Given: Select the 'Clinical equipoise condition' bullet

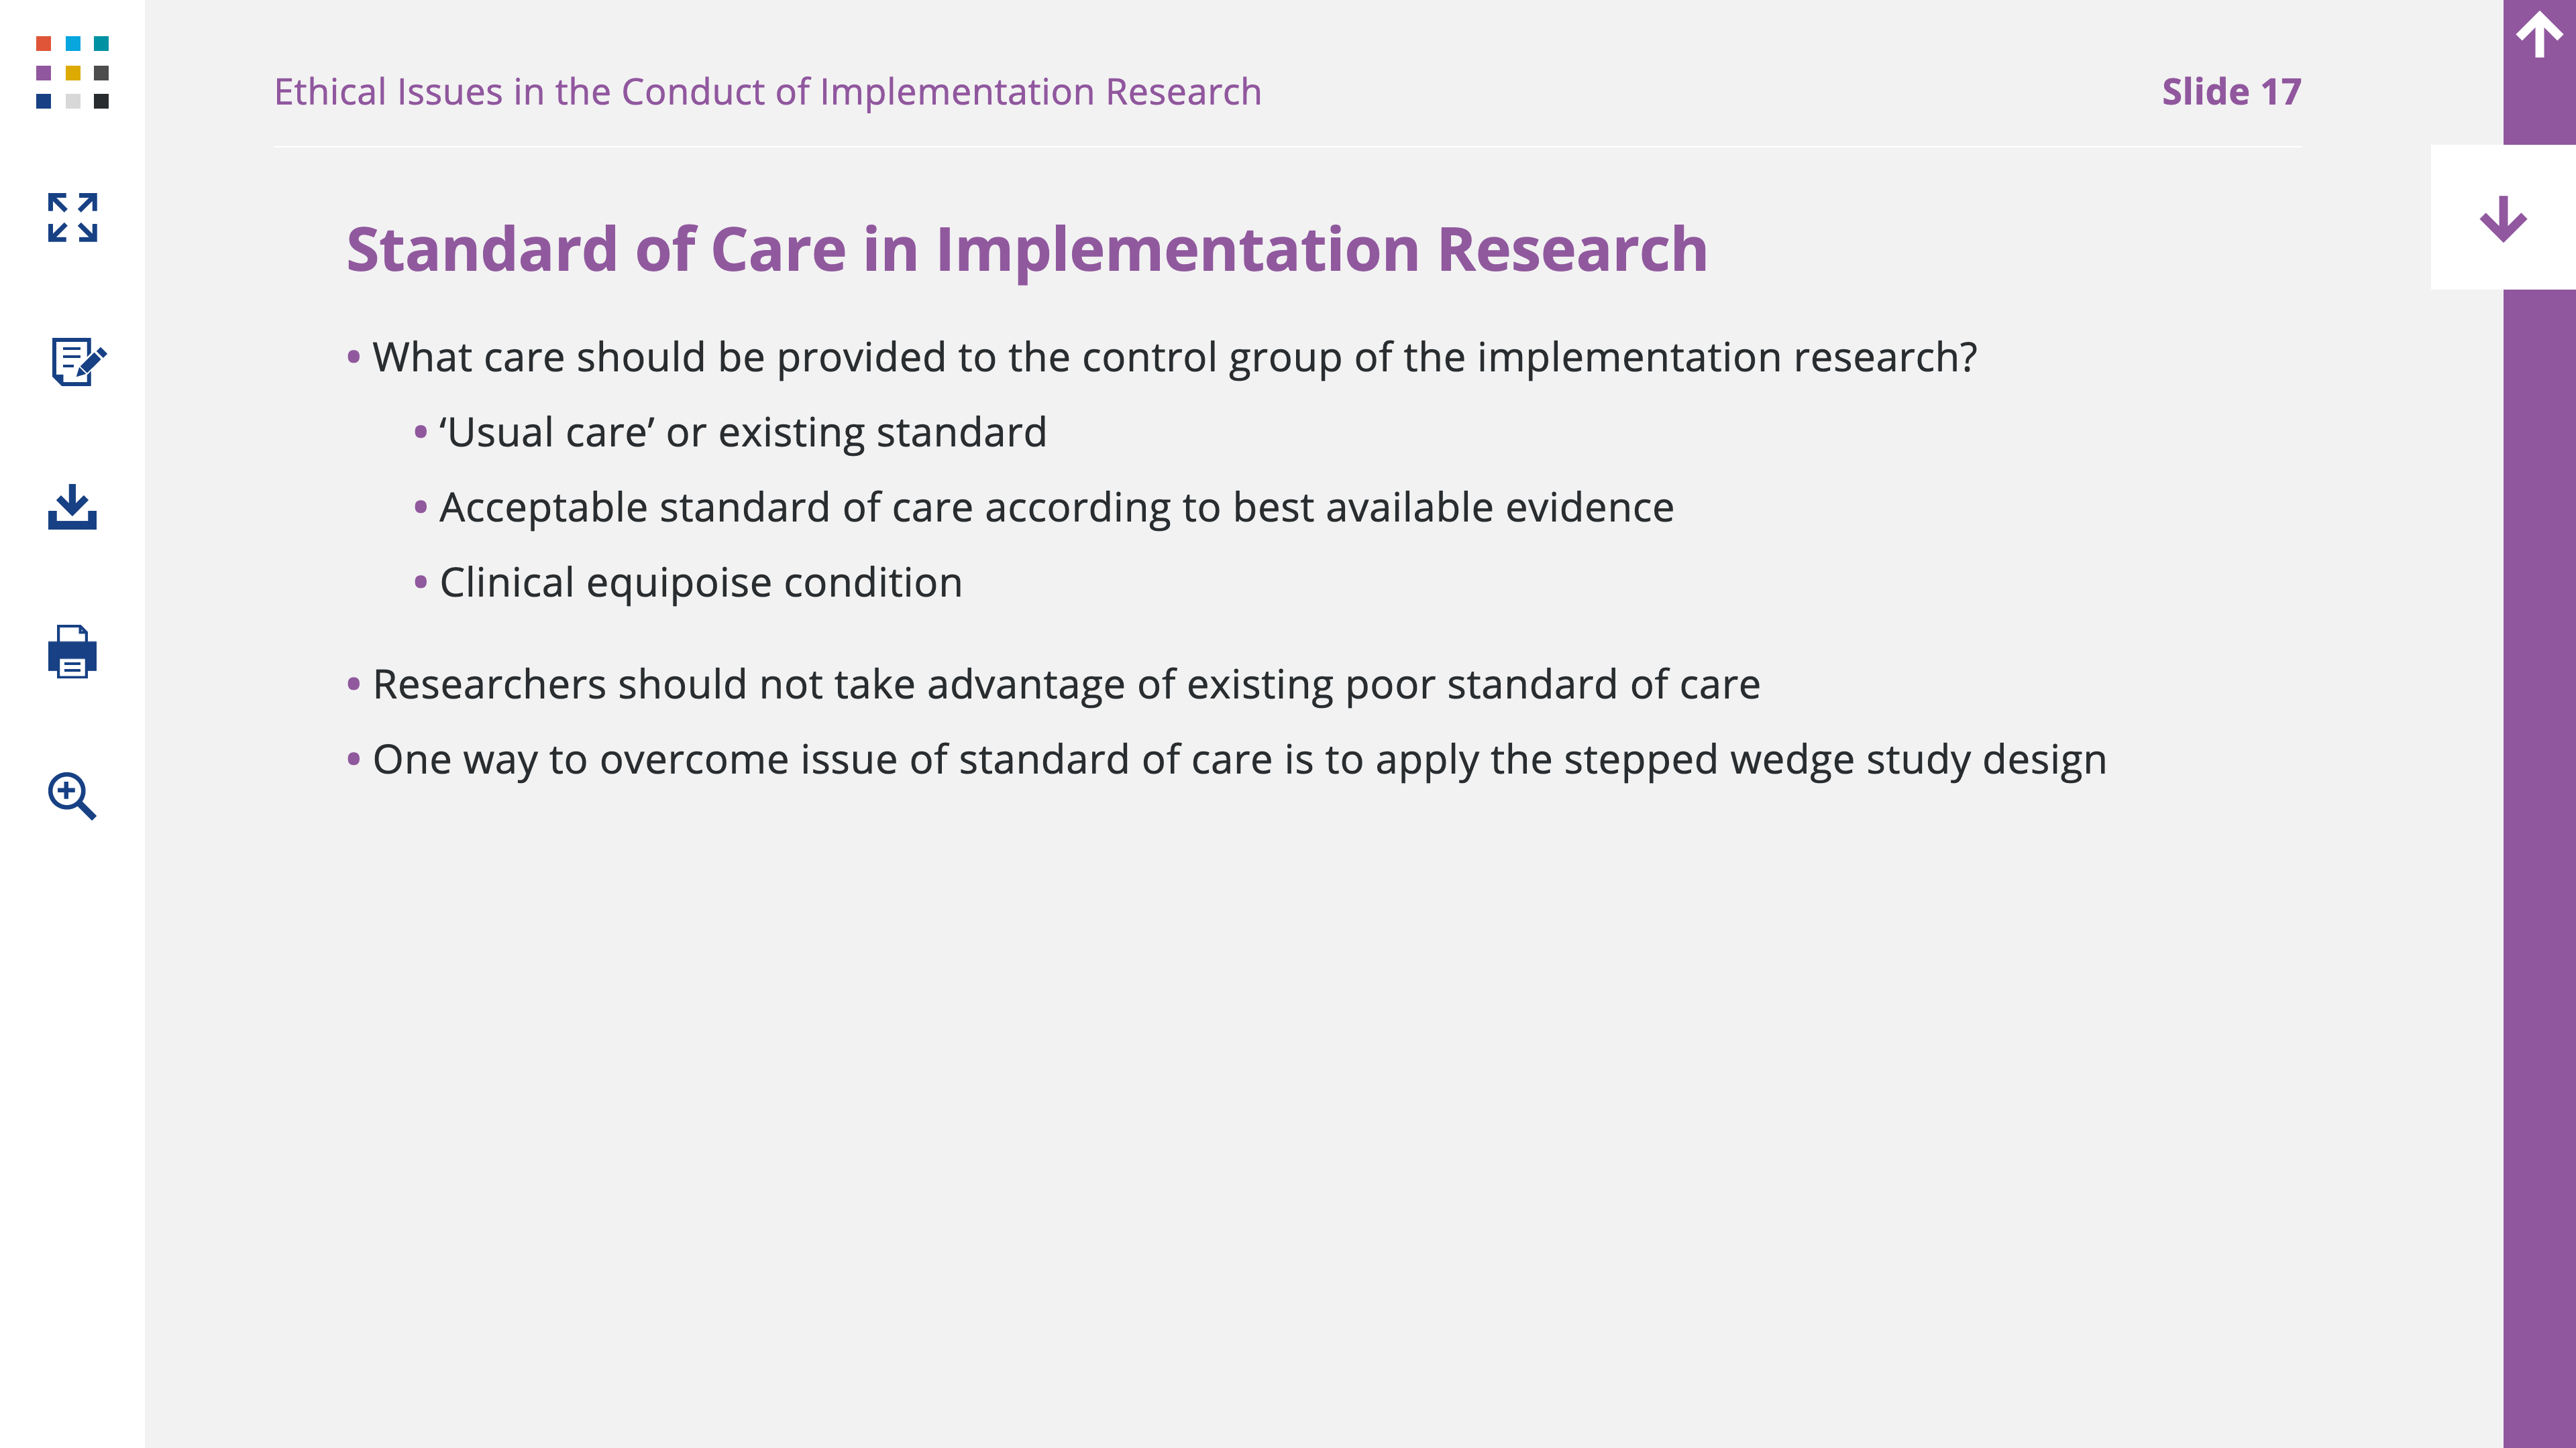Looking at the screenshot, I should point(688,583).
